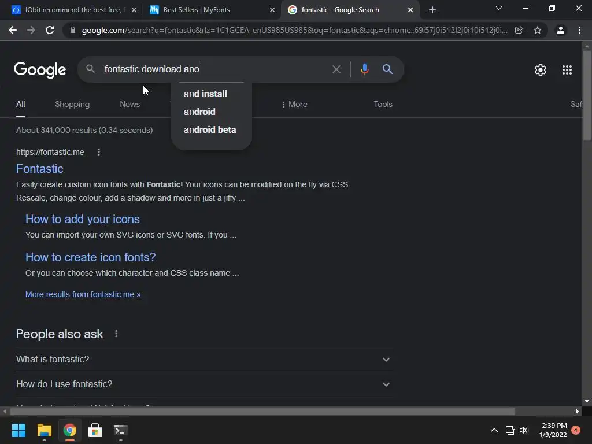Click the scroll-down arrow of the page
Image resolution: width=592 pixels, height=444 pixels.
tap(587, 401)
